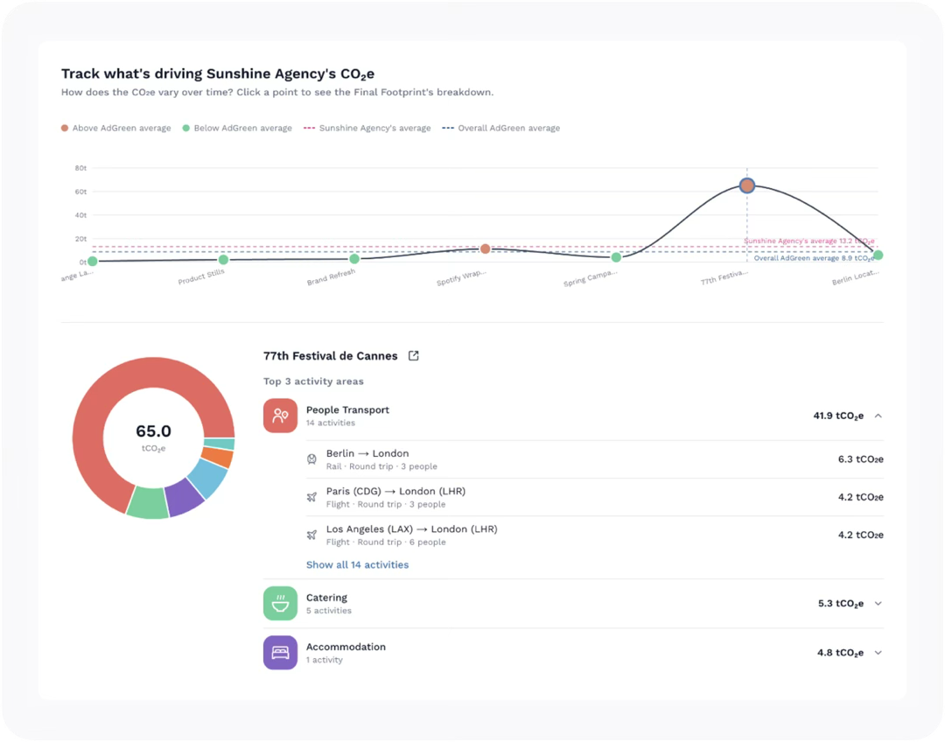Image resolution: width=945 pixels, height=742 pixels.
Task: Click the 6.3 tCO₂e value
Action: [861, 459]
